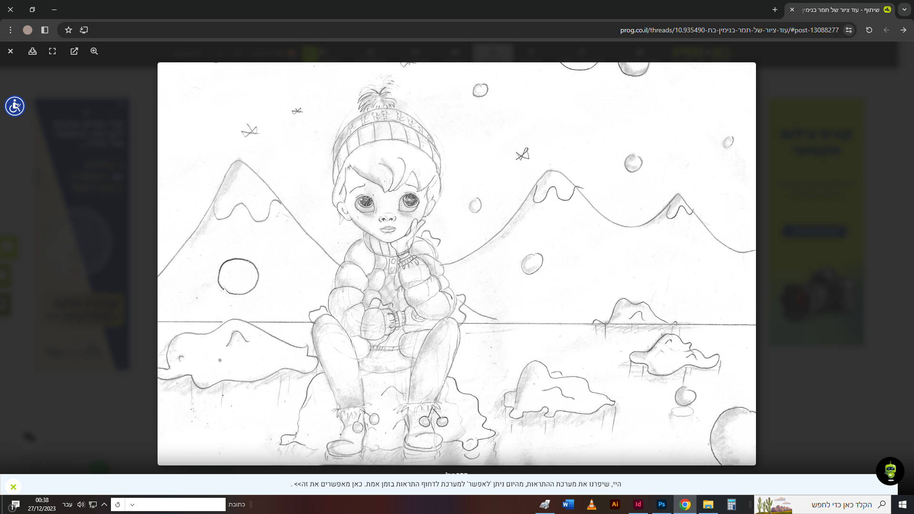914x514 pixels.
Task: Close the image lightbox viewer
Action: tap(10, 51)
